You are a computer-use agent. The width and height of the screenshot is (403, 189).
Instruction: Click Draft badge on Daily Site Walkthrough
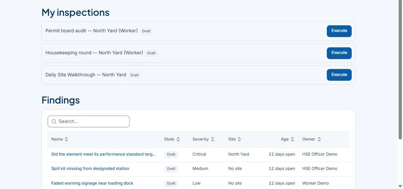(134, 75)
